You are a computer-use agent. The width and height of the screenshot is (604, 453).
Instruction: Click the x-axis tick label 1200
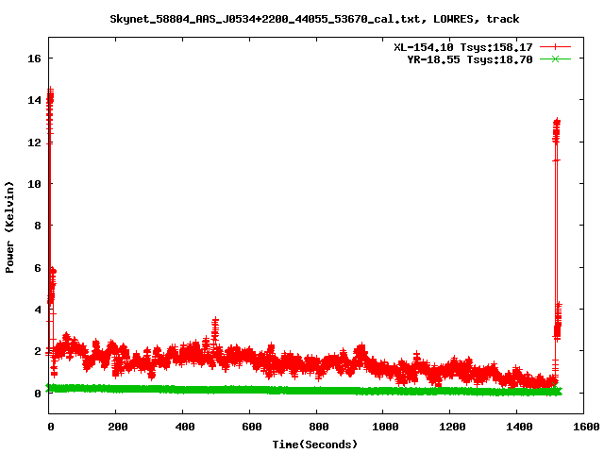coord(452,427)
